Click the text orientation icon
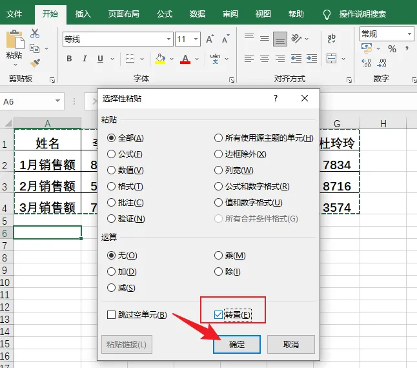The image size is (417, 368). click(296, 39)
